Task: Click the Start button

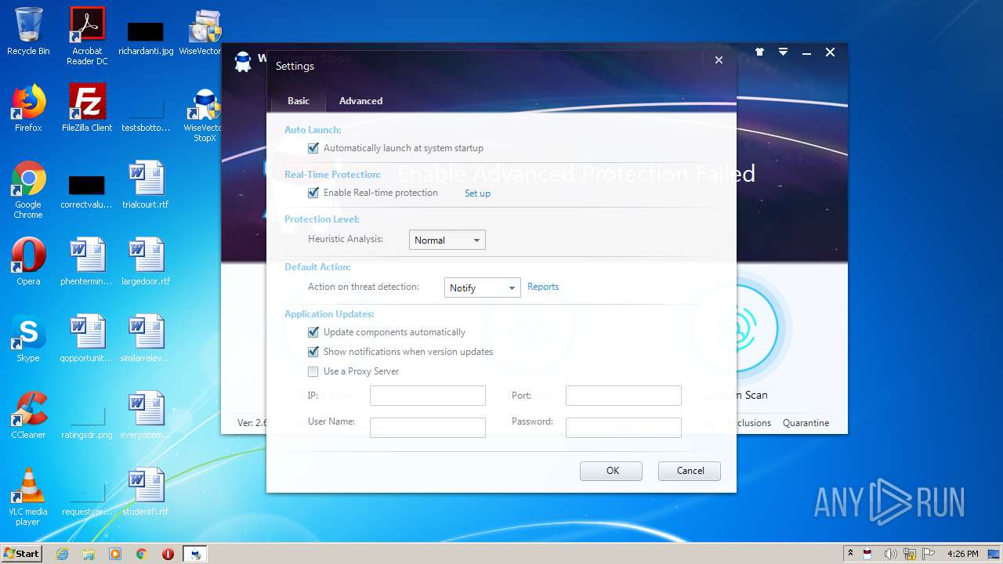Action: pos(21,554)
